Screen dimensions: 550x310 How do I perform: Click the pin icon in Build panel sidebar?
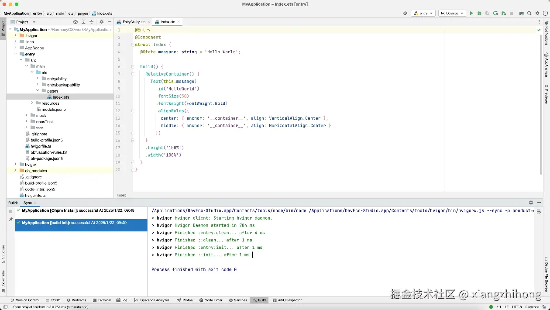[x=10, y=219]
